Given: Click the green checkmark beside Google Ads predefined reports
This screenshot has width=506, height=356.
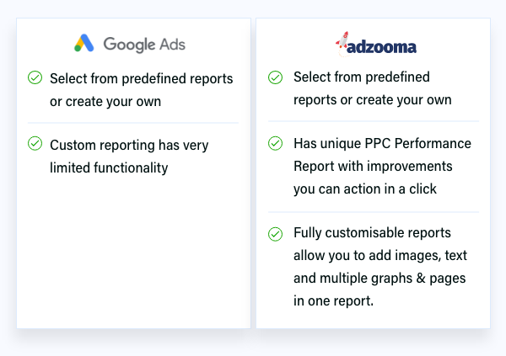Looking at the screenshot, I should (35, 77).
